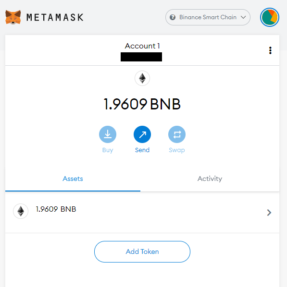This screenshot has width=287, height=287.
Task: Click the METAMASK wordmark text
Action: [x=55, y=17]
